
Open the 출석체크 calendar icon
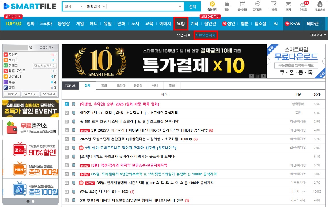click(x=243, y=4)
